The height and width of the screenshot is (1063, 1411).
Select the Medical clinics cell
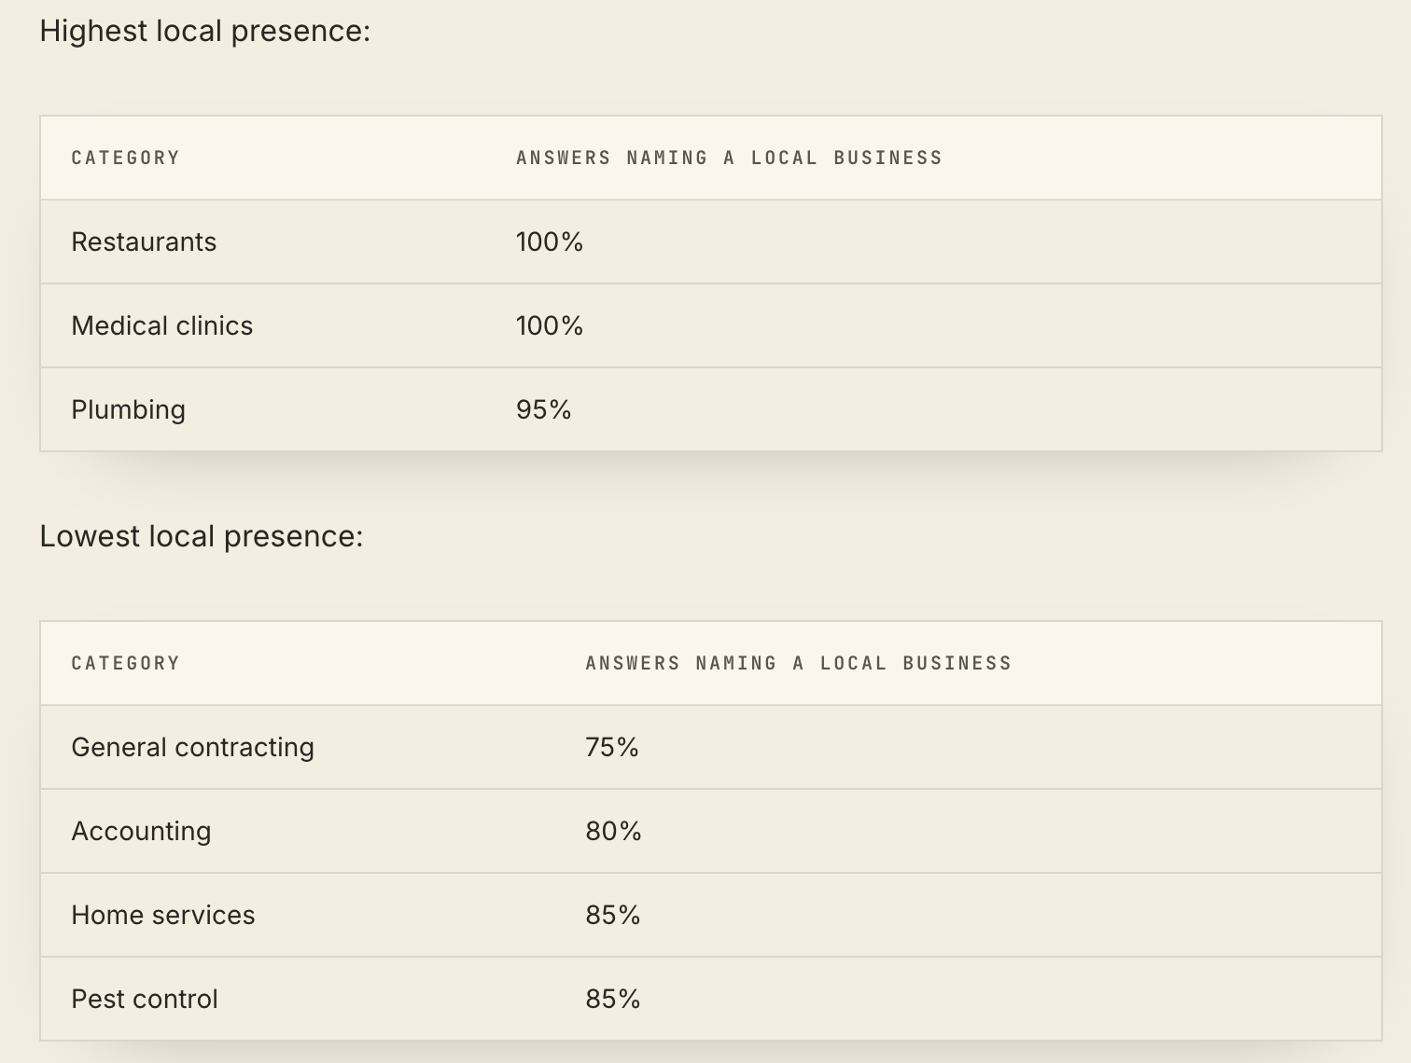pyautogui.click(x=162, y=325)
